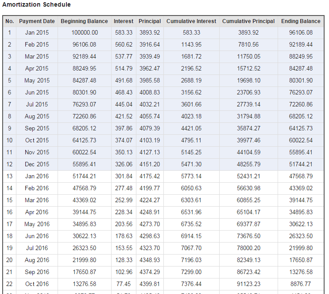
Task: Click the Jun 2015 date cell
Action: (x=37, y=93)
